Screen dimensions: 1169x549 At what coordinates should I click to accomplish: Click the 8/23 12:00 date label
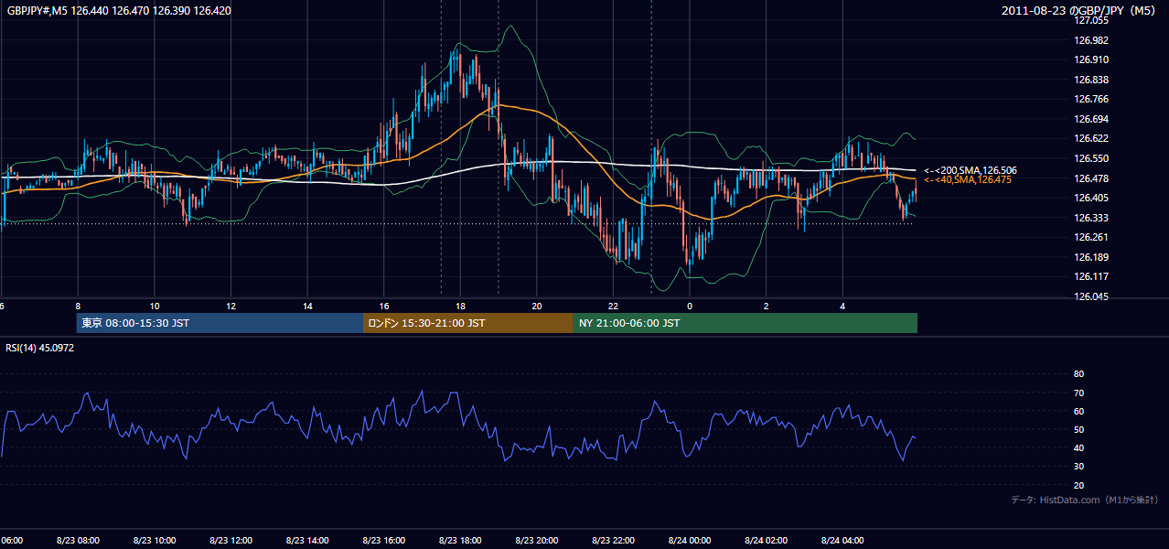point(231,541)
